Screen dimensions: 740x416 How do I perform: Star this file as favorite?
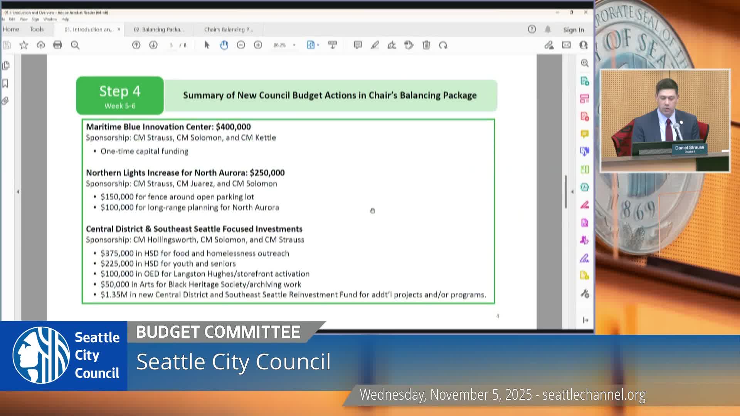click(24, 45)
